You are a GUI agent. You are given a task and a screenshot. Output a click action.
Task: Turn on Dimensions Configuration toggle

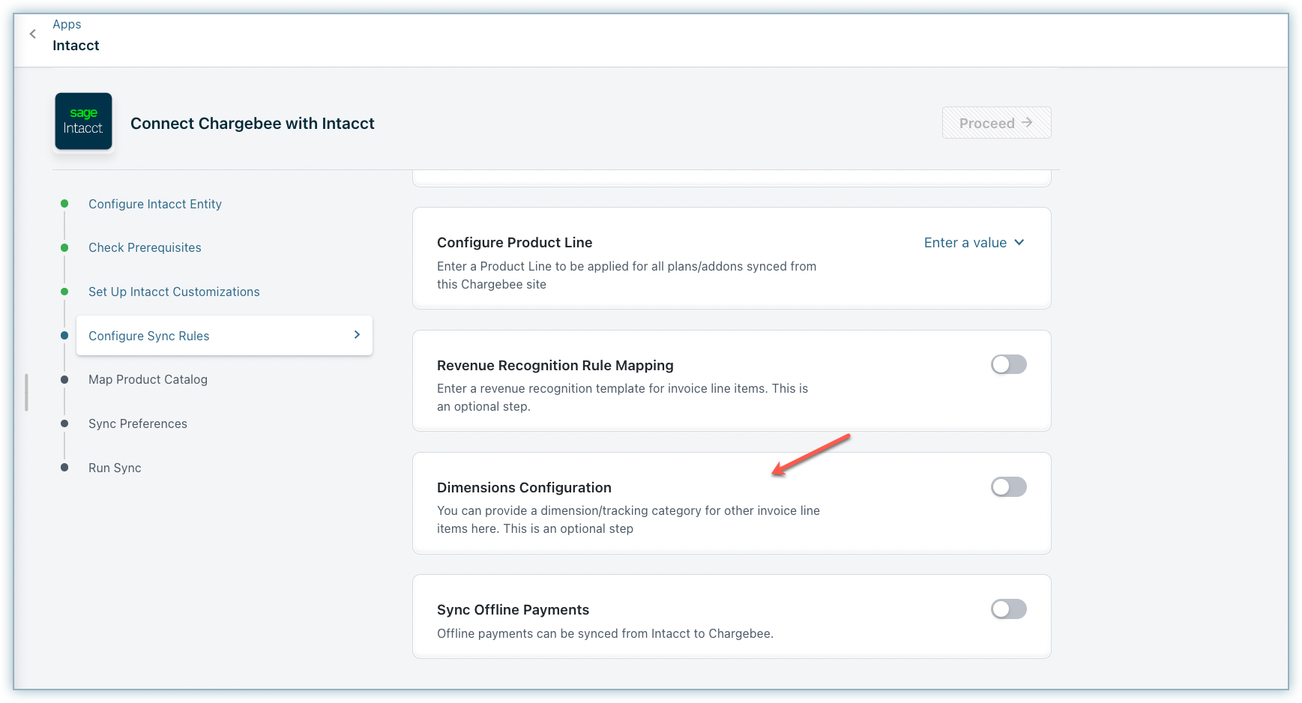pos(1008,487)
